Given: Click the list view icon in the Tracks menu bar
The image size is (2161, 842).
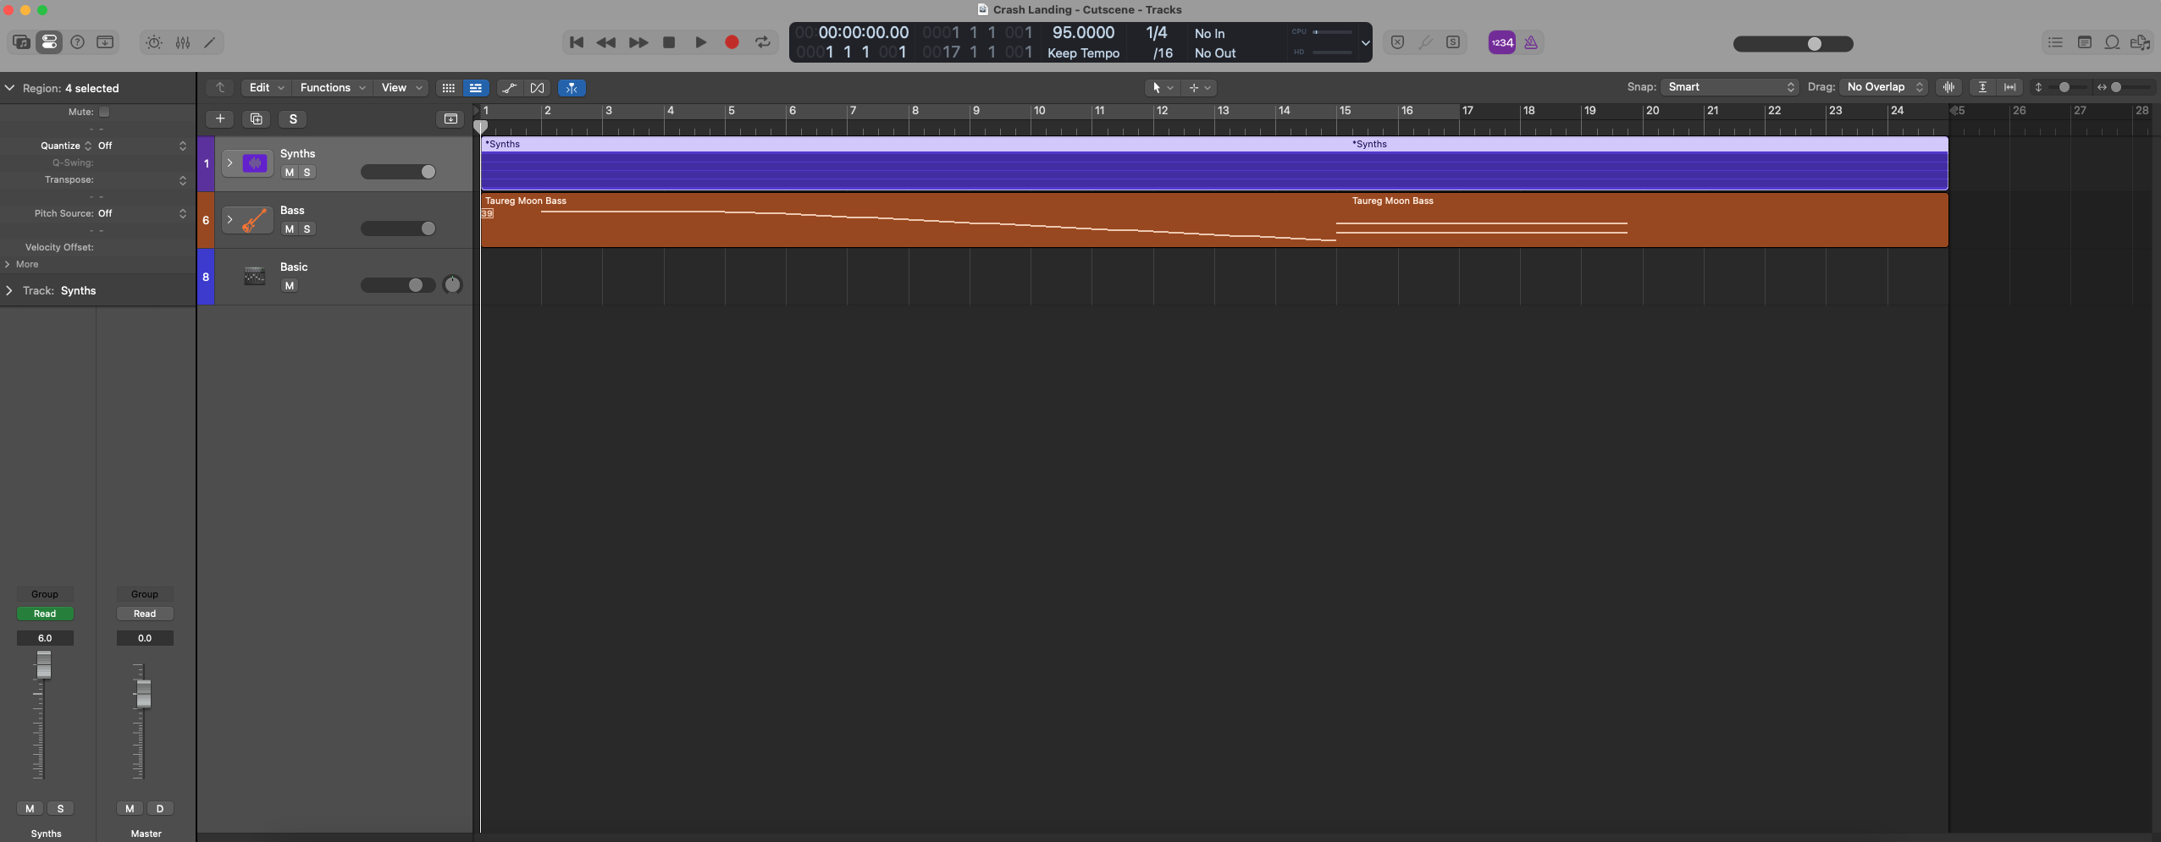Looking at the screenshot, I should pos(476,88).
